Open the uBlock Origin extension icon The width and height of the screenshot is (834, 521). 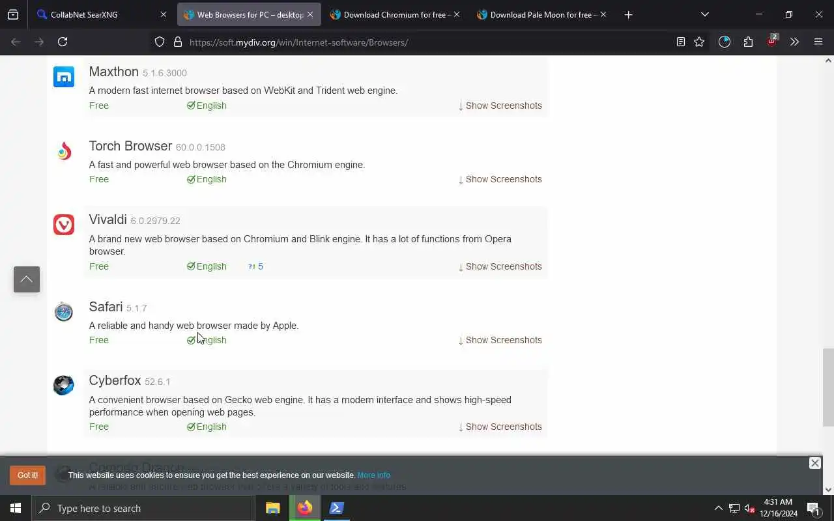click(772, 40)
